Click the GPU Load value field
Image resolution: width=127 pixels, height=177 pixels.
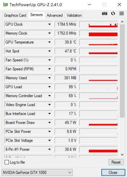[66, 87]
